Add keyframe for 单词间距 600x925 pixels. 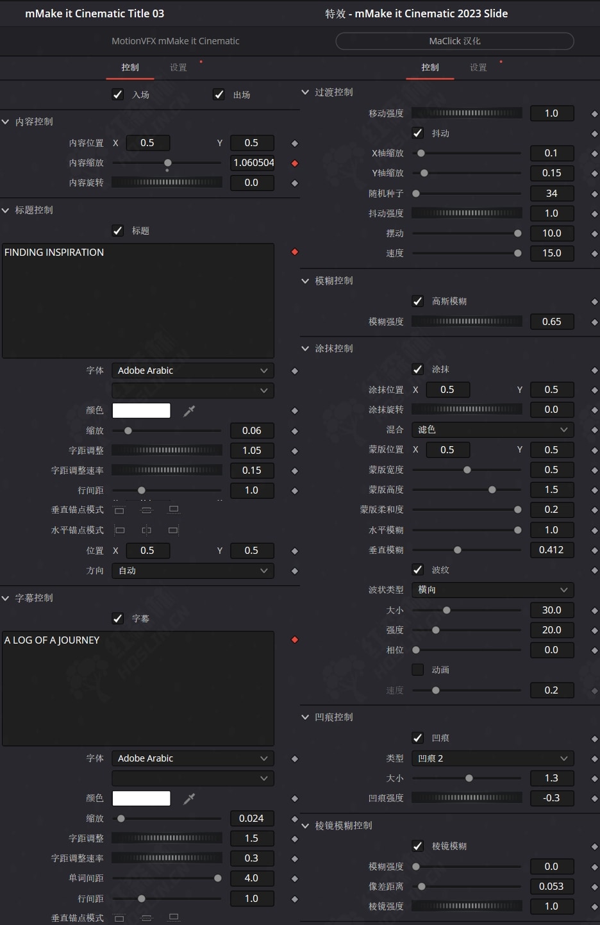coord(295,879)
